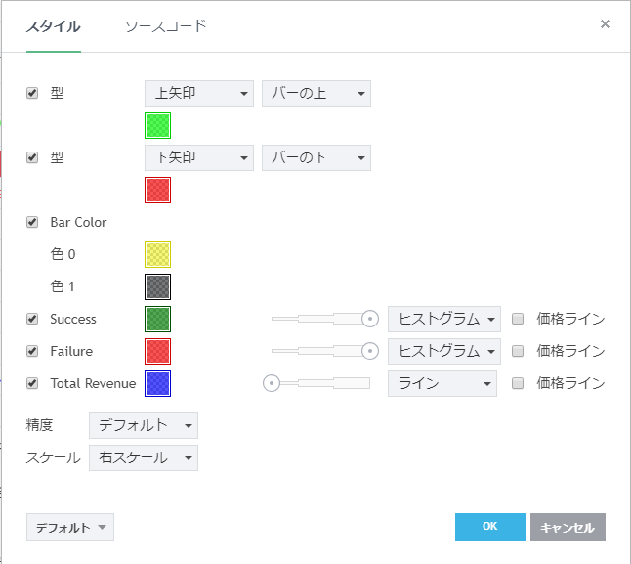The width and height of the screenshot is (631, 564).
Task: Uncheck the Success plot checkbox
Action: click(32, 319)
